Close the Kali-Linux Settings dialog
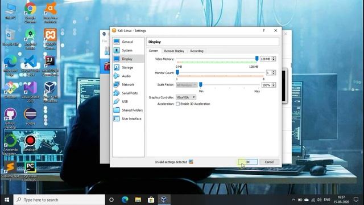 [275, 30]
